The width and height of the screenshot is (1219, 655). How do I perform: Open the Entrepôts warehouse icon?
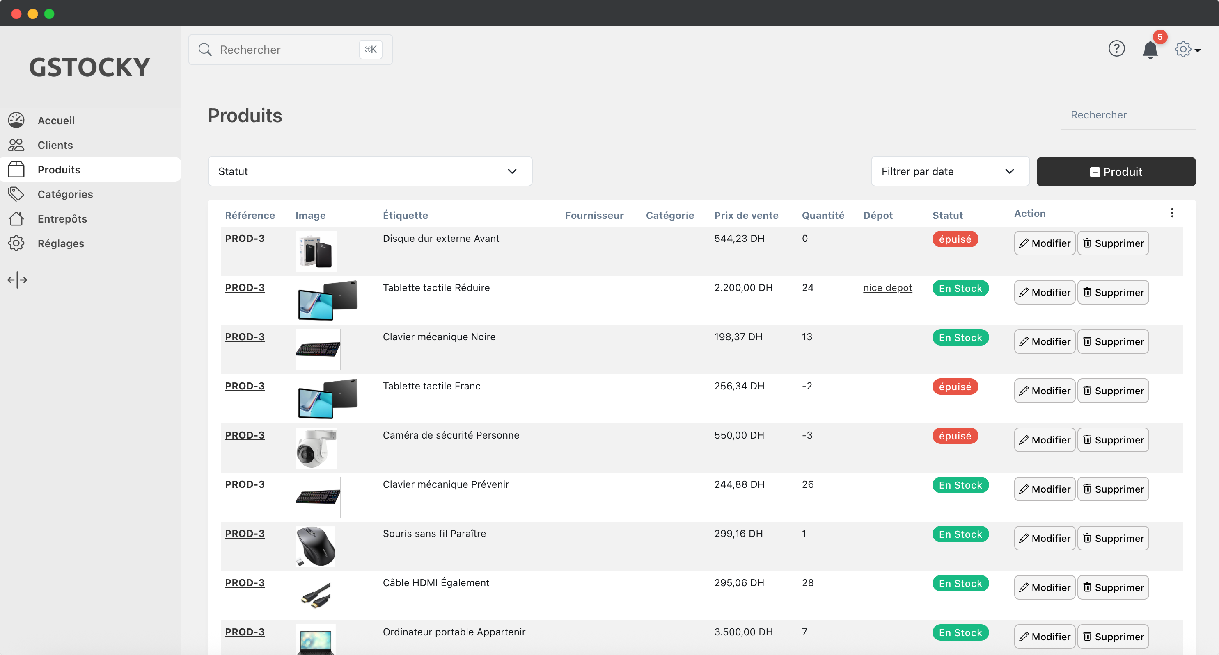16,218
